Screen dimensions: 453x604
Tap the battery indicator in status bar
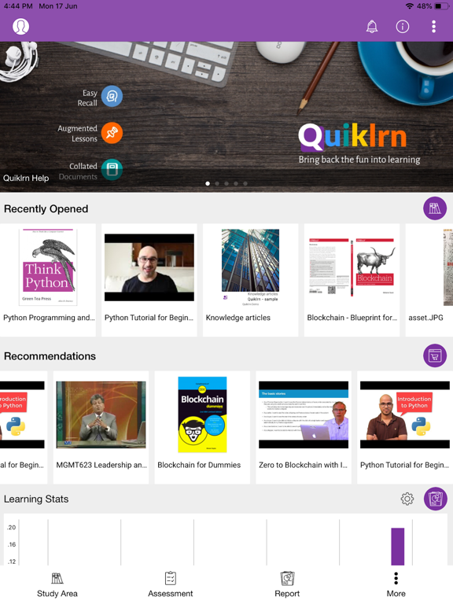click(x=441, y=6)
